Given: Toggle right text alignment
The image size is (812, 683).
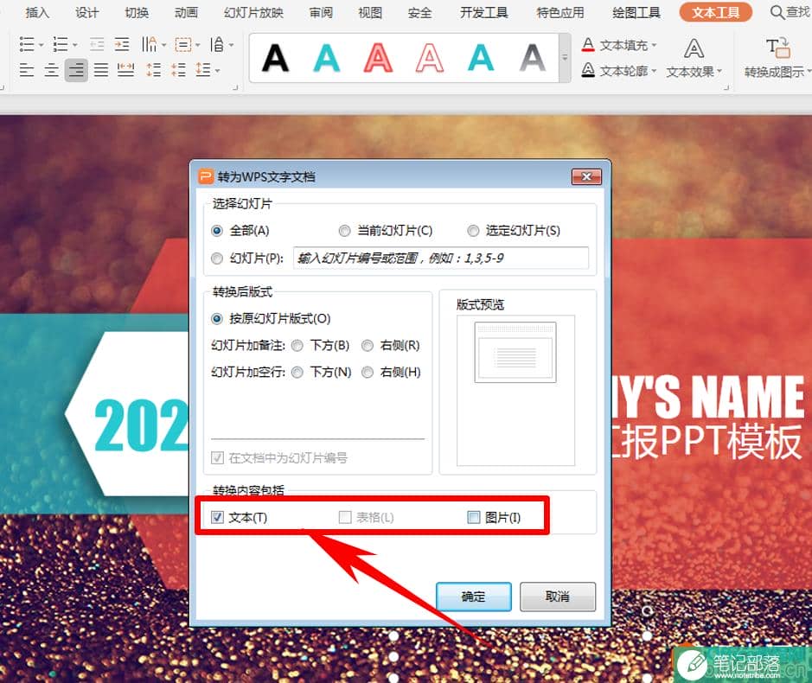Looking at the screenshot, I should tap(76, 70).
